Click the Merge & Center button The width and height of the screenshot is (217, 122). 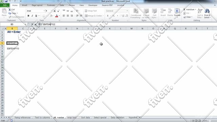94,16
